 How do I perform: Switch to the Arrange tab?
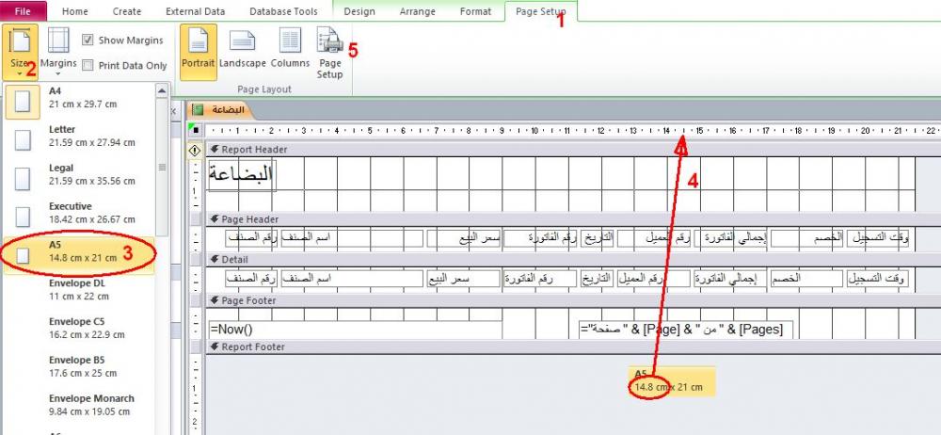(x=418, y=11)
